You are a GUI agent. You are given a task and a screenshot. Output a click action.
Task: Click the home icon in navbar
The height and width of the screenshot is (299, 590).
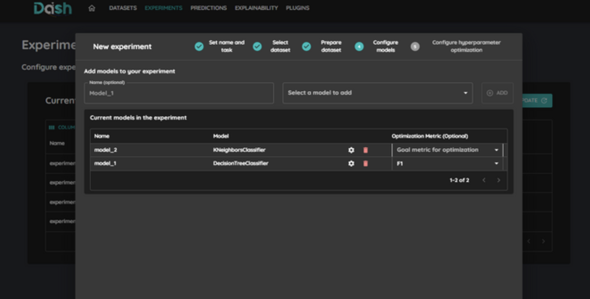(x=91, y=8)
